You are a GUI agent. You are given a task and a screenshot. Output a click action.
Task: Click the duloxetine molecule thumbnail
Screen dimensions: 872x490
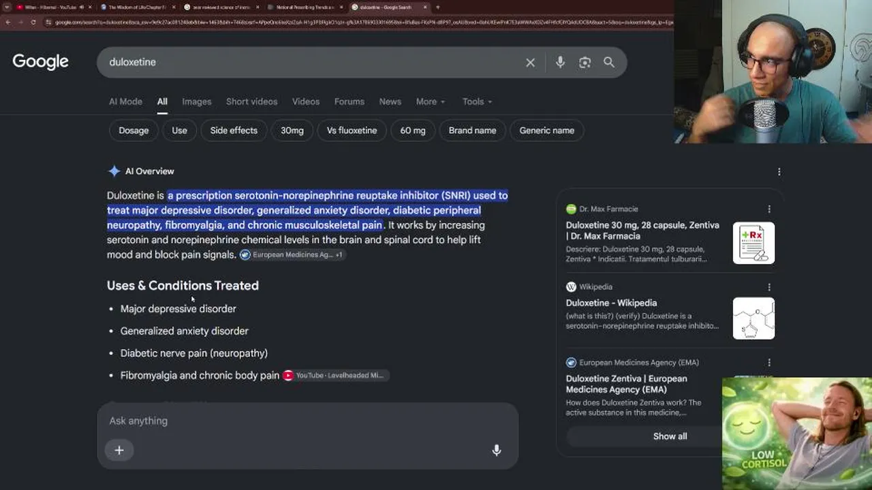753,318
